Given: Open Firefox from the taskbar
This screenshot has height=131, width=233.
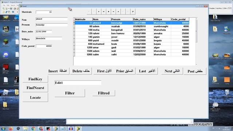Looking at the screenshot, I should [x=11, y=128].
